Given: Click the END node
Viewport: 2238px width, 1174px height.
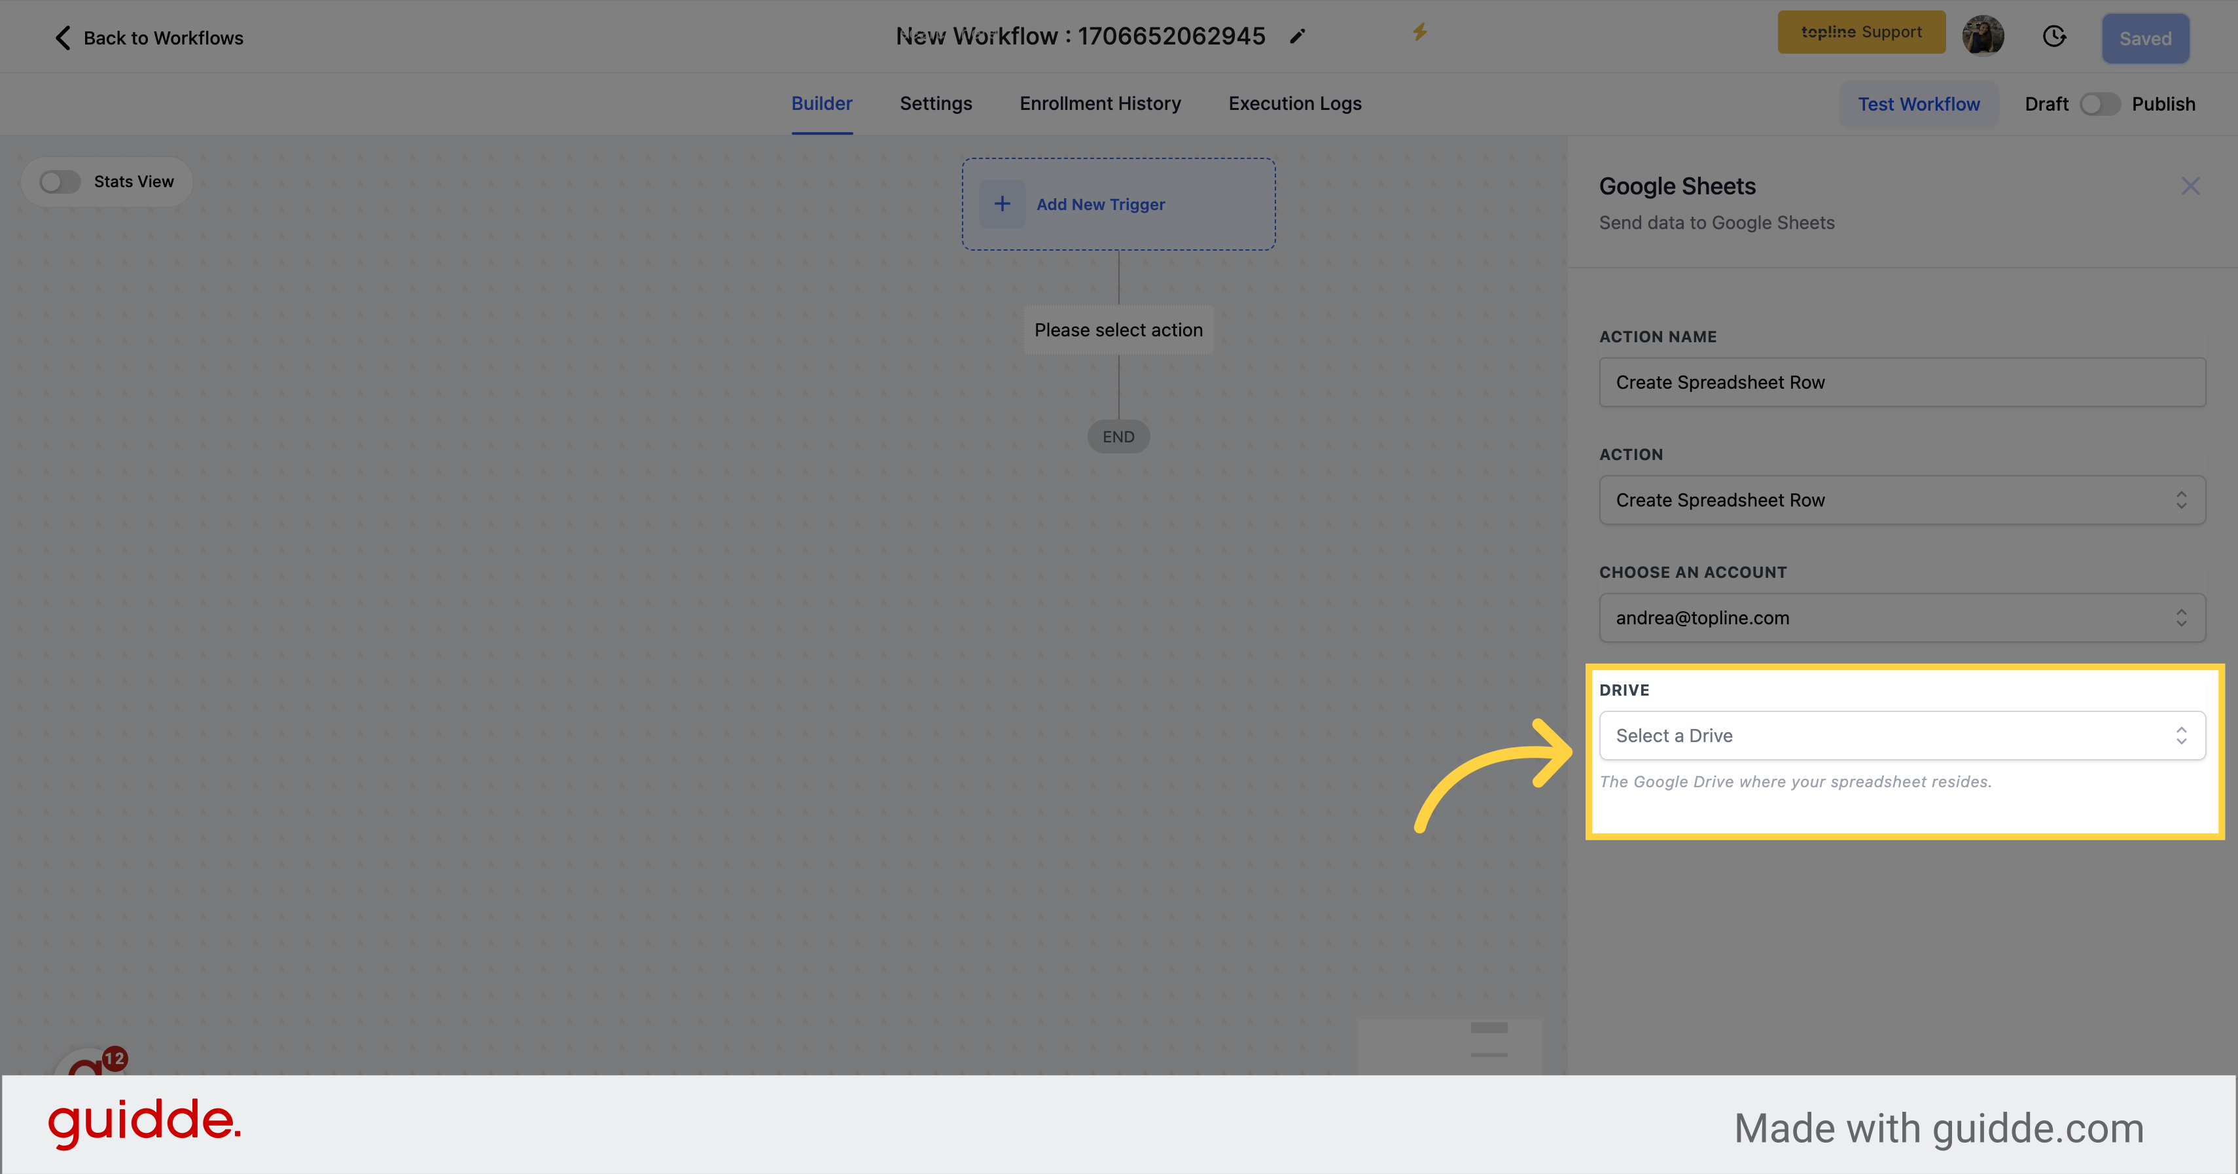Looking at the screenshot, I should point(1118,436).
